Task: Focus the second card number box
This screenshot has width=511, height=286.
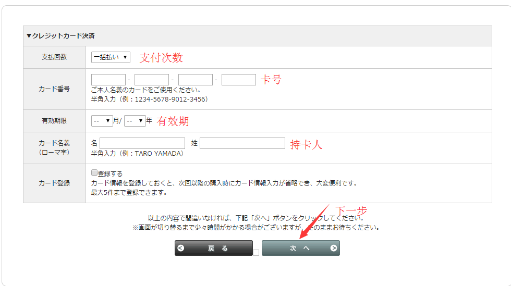Action: (x=152, y=80)
